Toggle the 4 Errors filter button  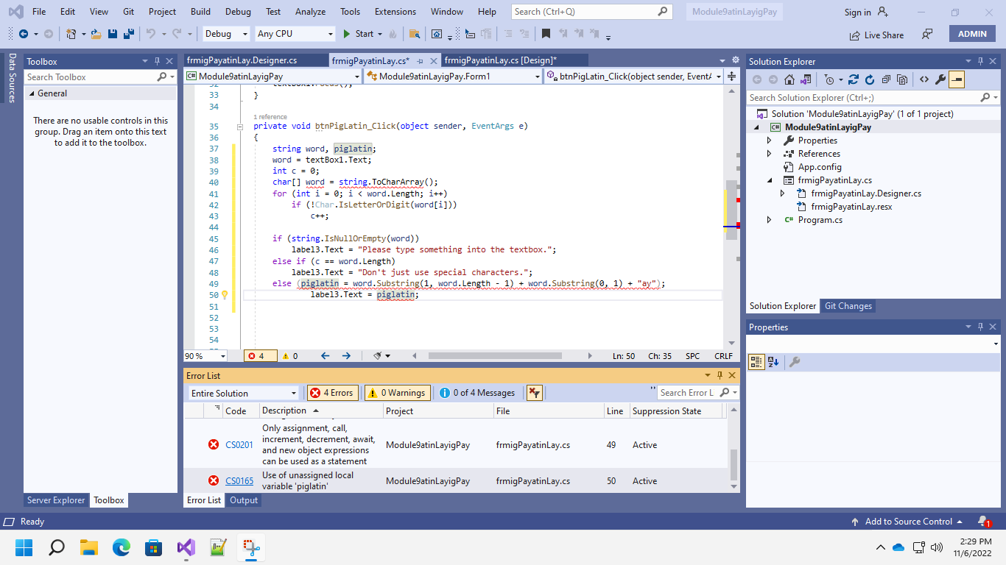pyautogui.click(x=332, y=393)
